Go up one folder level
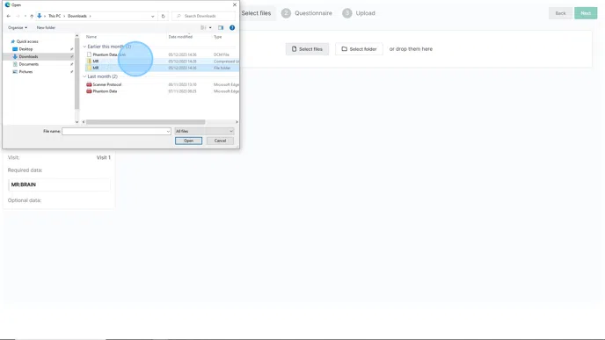The image size is (605, 340). [x=32, y=16]
